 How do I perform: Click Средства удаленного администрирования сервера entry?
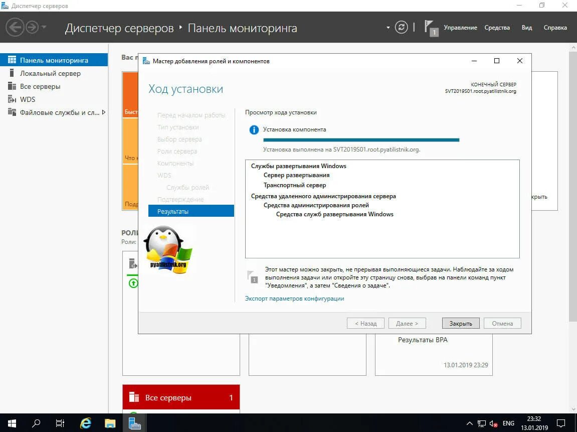point(323,196)
